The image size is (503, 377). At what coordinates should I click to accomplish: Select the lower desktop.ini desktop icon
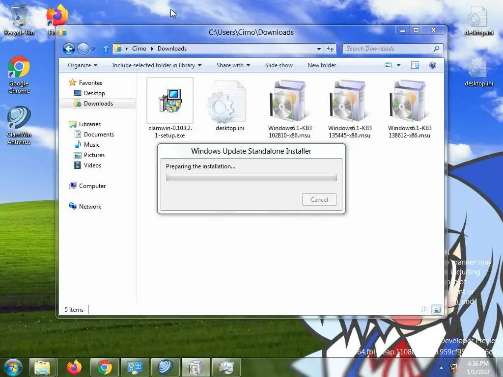tap(478, 72)
